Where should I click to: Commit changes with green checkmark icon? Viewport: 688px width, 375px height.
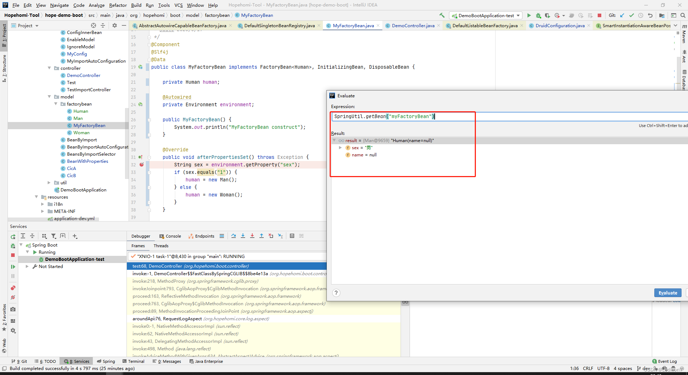[x=631, y=15]
